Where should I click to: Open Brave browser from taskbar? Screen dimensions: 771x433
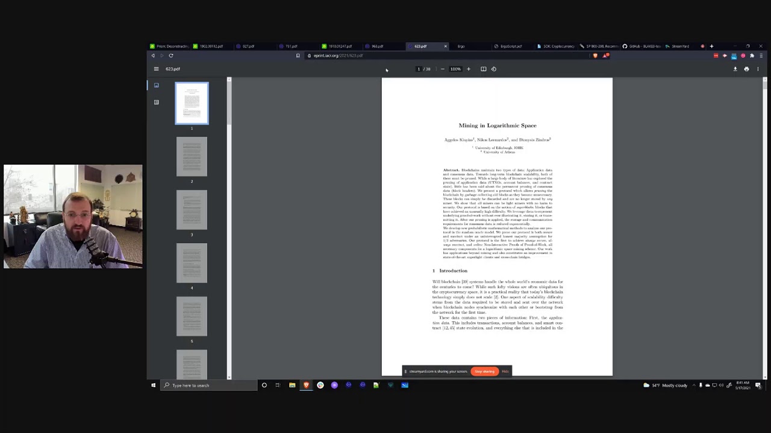coord(306,385)
